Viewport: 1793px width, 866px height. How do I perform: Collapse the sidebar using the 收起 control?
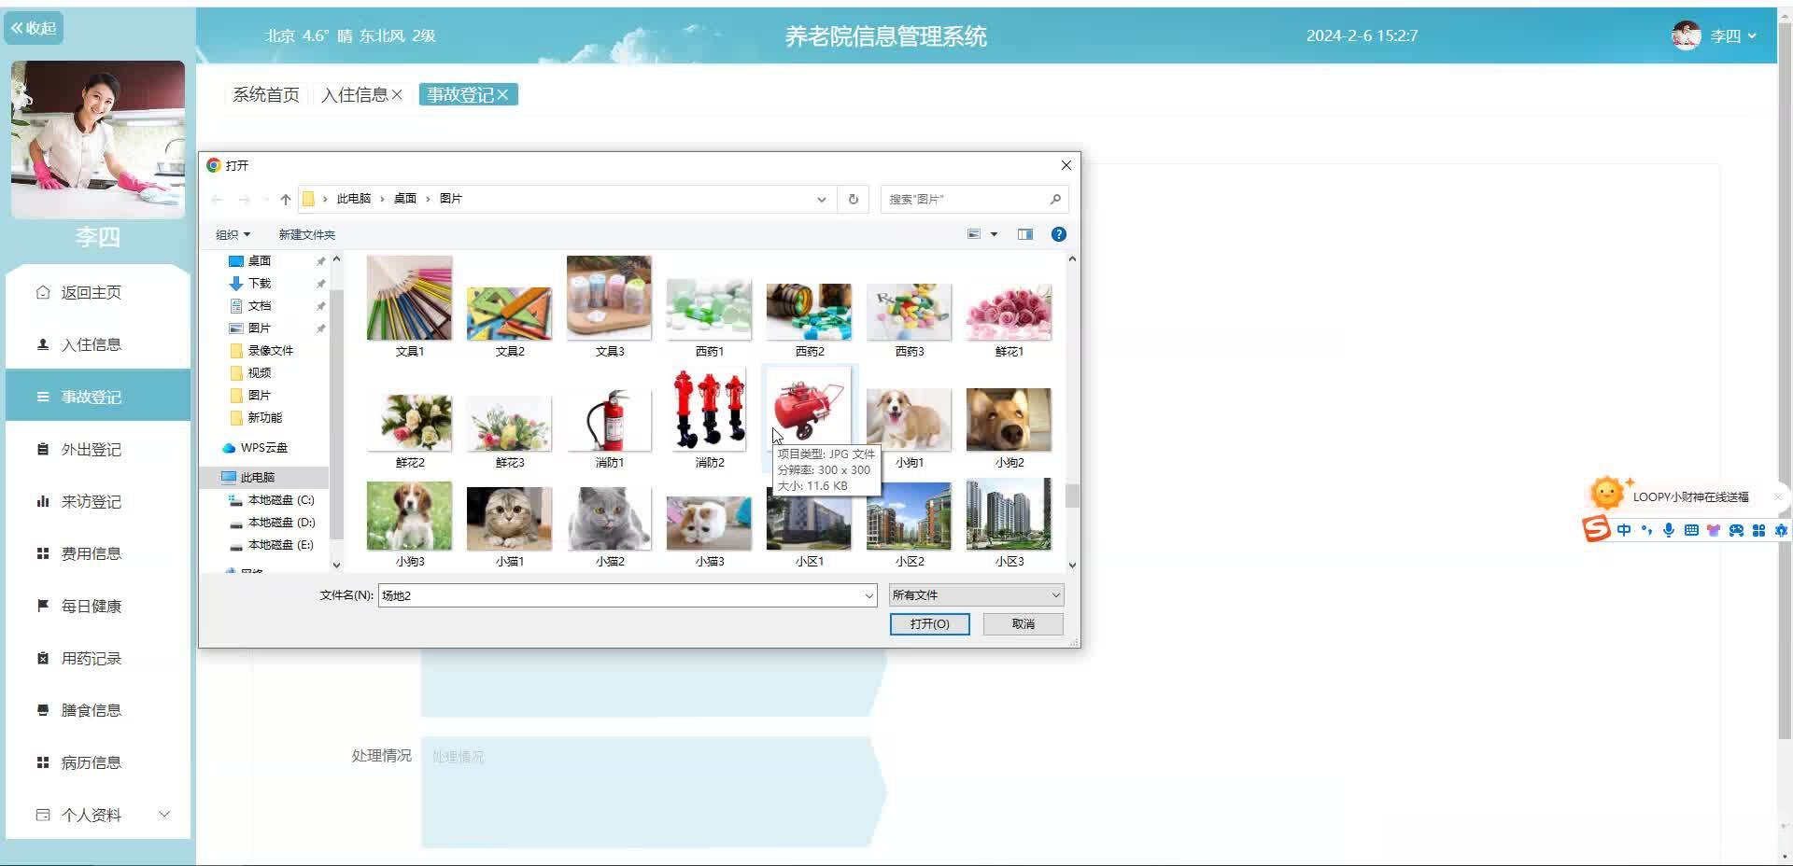pos(34,28)
